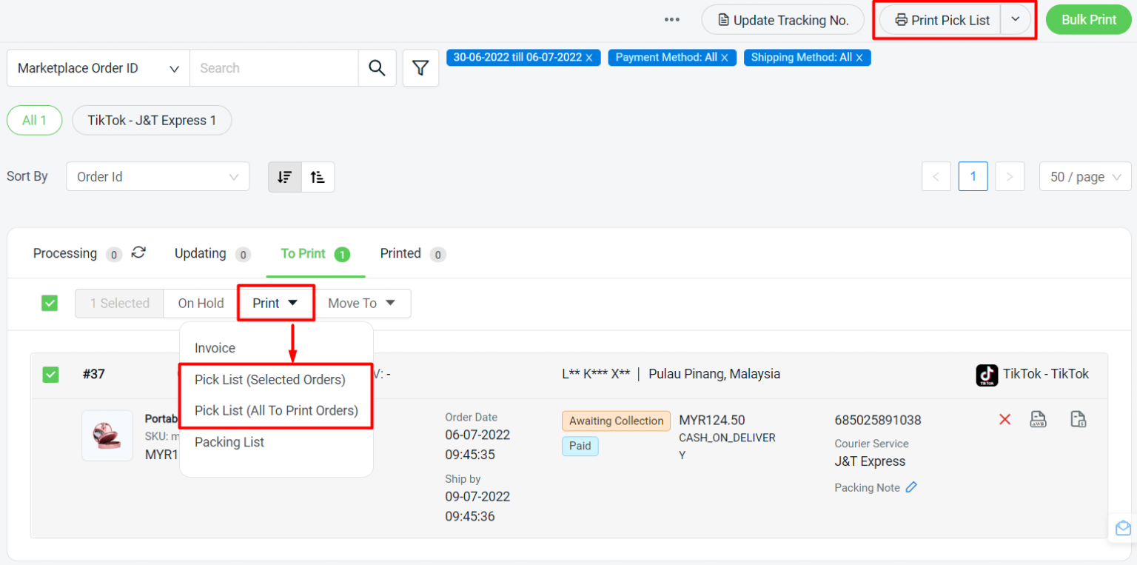Click the Update Tracking No. button

782,20
